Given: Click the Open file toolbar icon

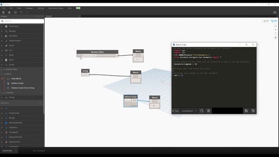Looking at the screenshot, I should [9, 12].
